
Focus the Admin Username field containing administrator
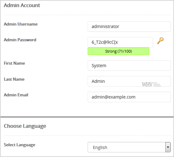pos(129,27)
